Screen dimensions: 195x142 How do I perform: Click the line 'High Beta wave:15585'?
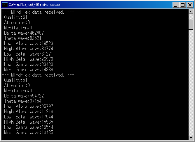[29, 122]
